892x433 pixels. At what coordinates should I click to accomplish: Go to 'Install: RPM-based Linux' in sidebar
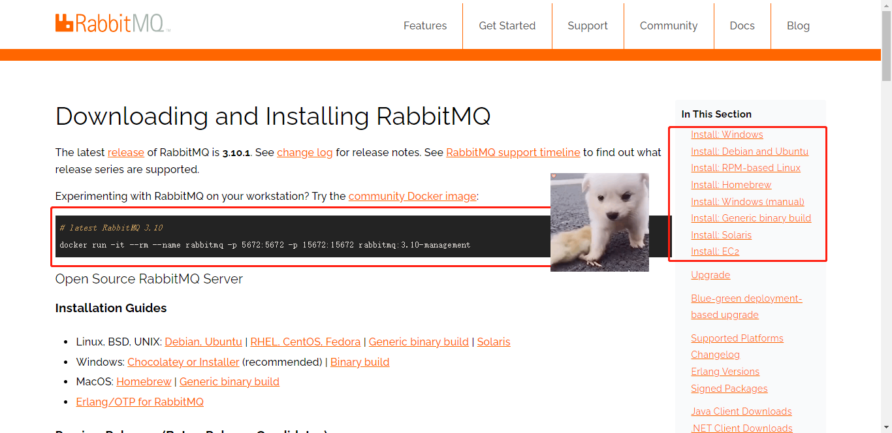coord(746,168)
